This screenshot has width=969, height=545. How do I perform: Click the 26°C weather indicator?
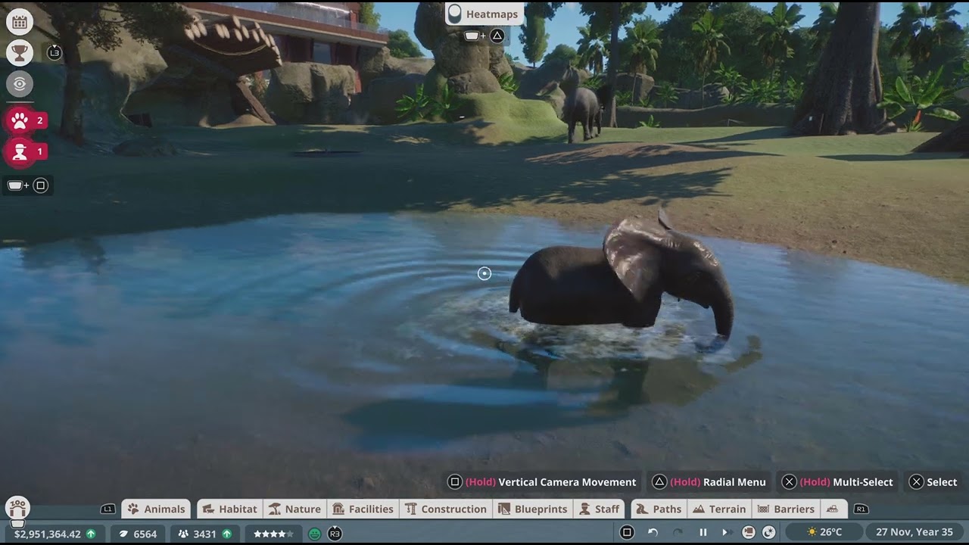point(823,532)
